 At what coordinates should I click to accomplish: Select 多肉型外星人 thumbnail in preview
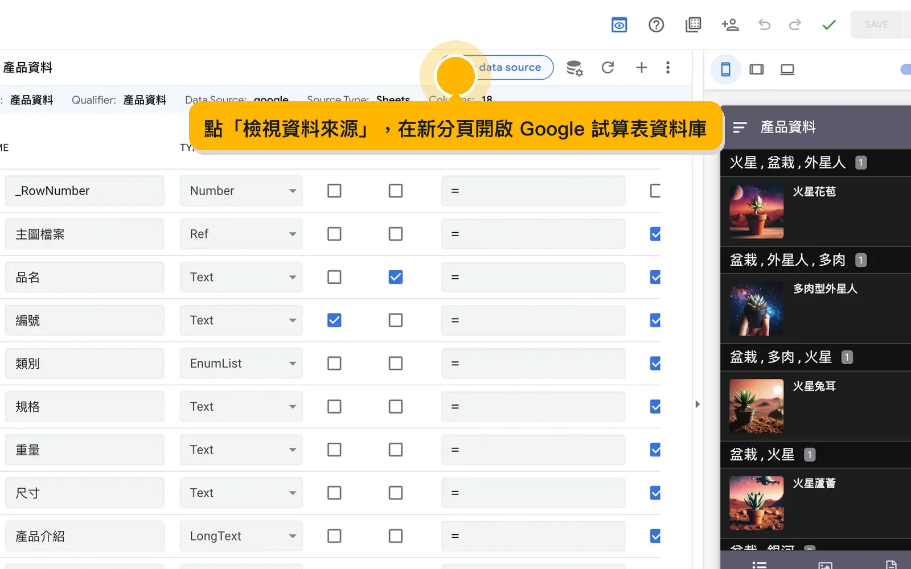point(757,309)
